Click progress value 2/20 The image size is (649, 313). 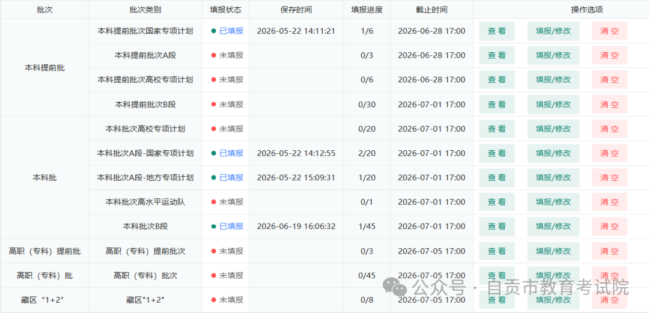tap(367, 153)
